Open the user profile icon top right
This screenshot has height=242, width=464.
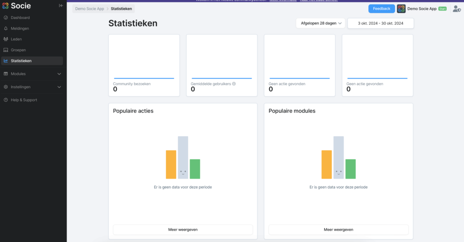(x=456, y=9)
